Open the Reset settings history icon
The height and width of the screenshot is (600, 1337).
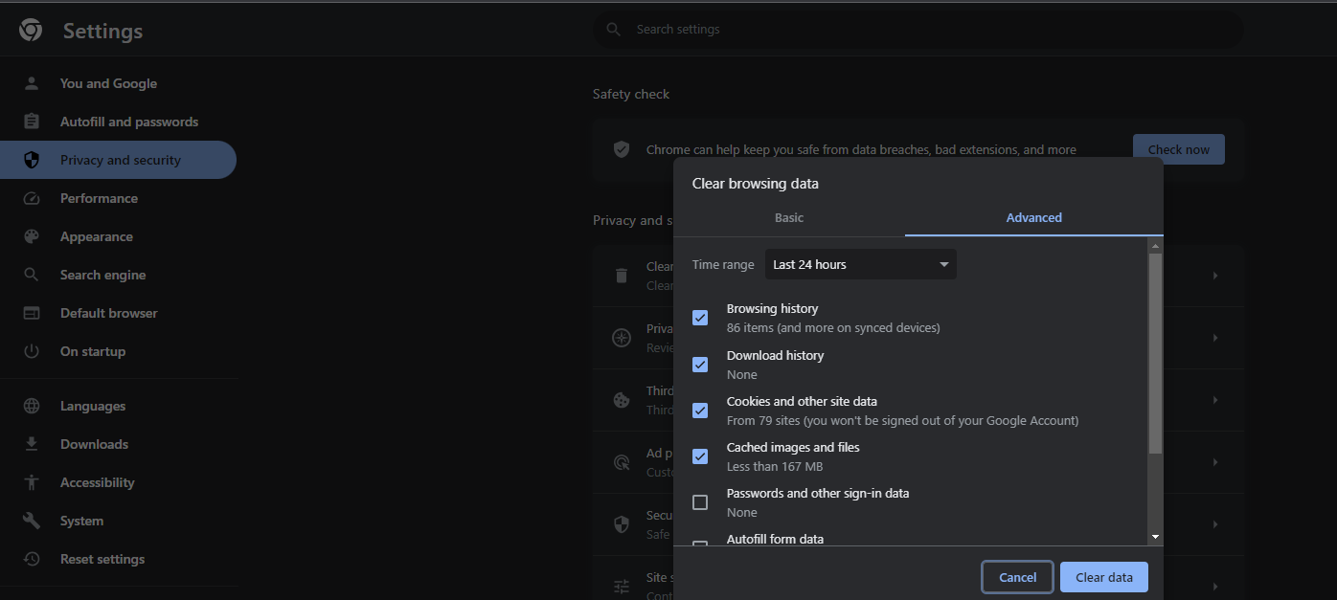point(32,559)
